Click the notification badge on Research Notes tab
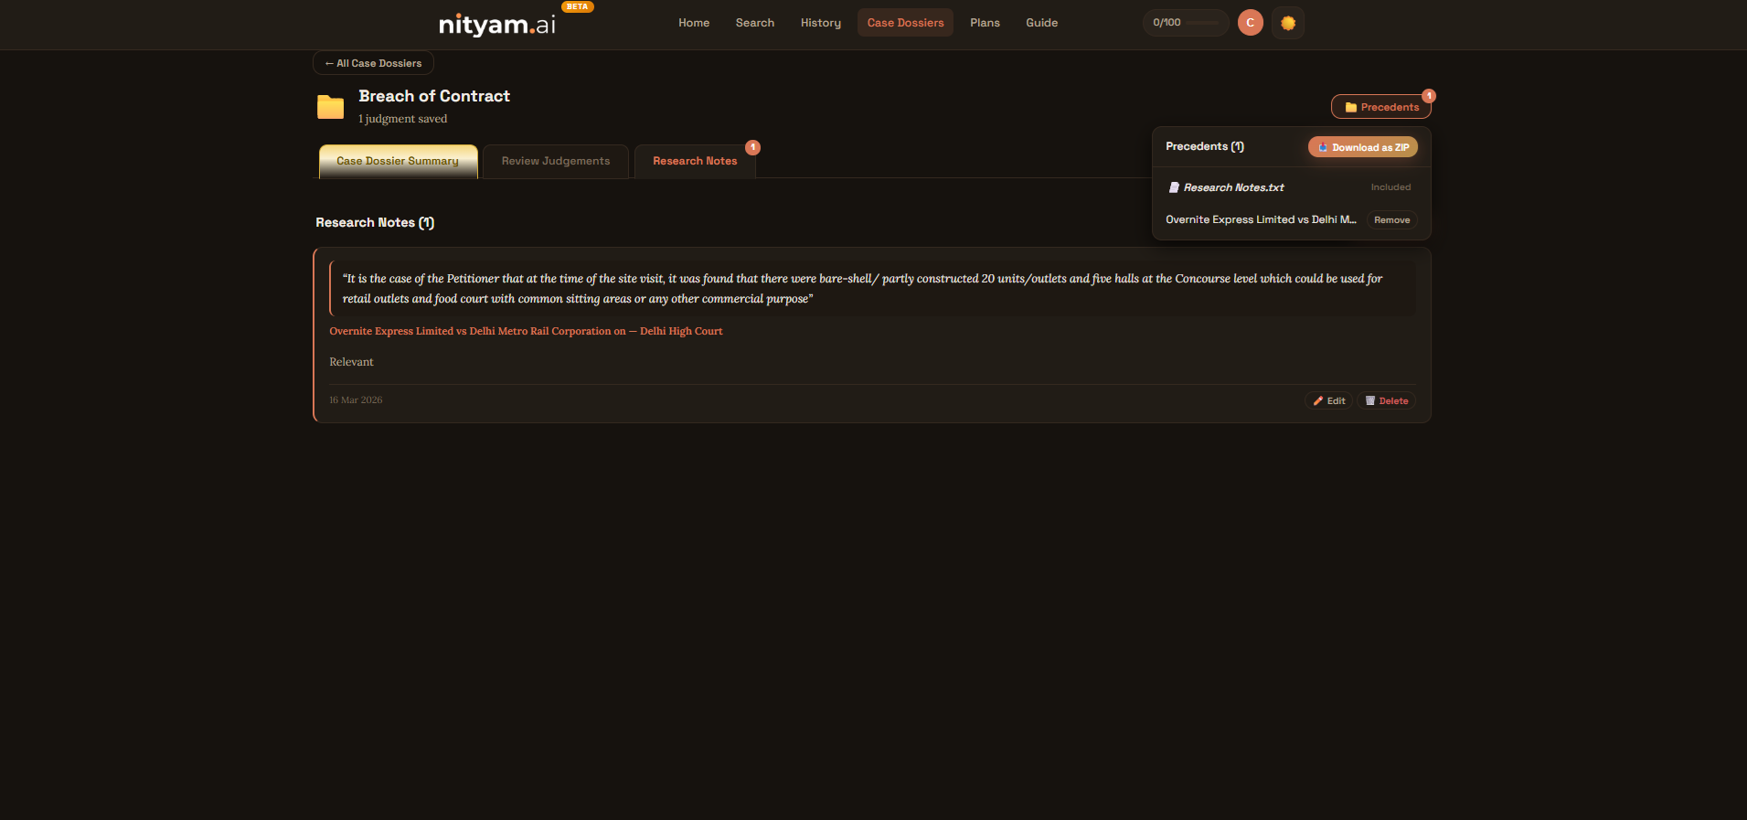Viewport: 1747px width, 820px height. click(752, 147)
